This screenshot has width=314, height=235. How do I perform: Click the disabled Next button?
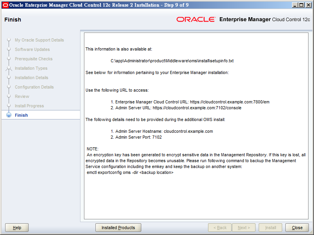coord(244,228)
